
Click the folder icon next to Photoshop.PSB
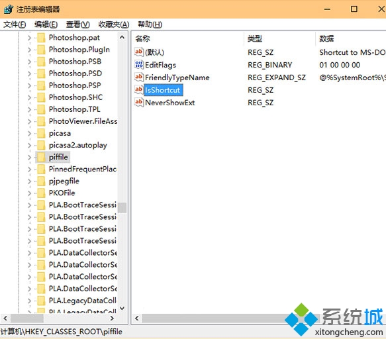click(41, 62)
